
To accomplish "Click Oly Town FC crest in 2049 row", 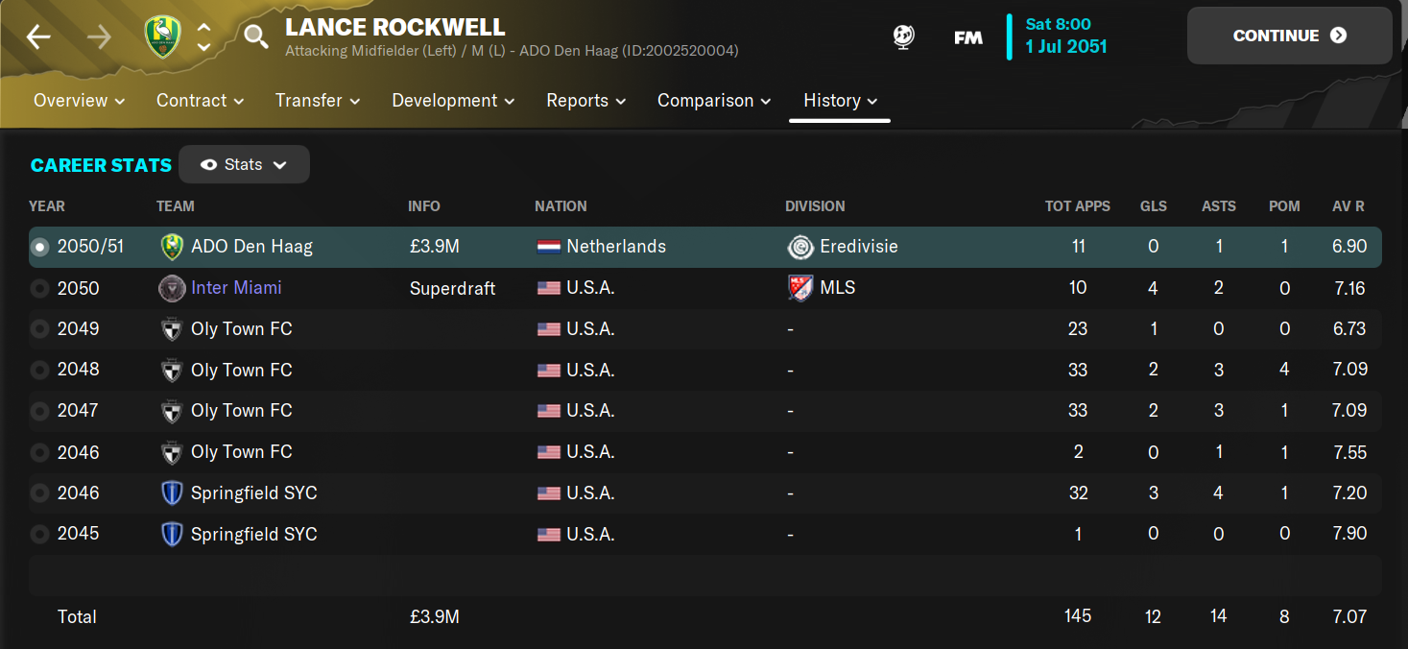I will click(172, 329).
